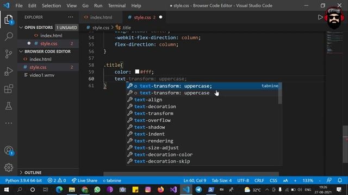Select style.css under Open Editors
The width and height of the screenshot is (348, 195).
pyautogui.click(x=48, y=43)
